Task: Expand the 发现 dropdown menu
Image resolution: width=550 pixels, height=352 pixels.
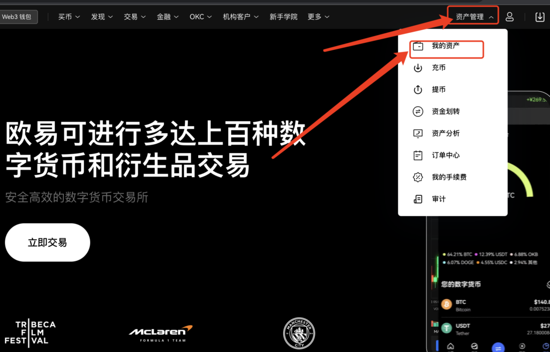Action: point(102,17)
